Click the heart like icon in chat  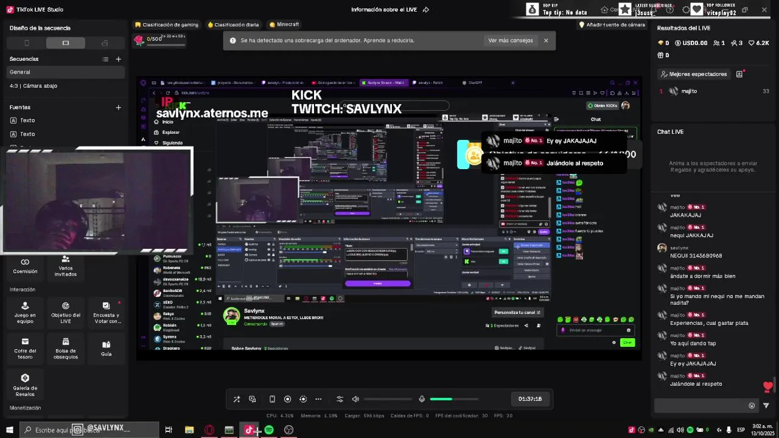(767, 387)
